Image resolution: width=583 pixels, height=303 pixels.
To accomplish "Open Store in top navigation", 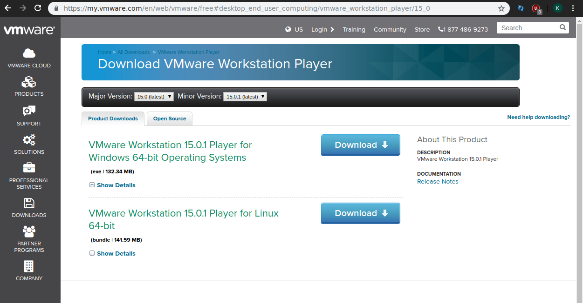I will tap(422, 29).
